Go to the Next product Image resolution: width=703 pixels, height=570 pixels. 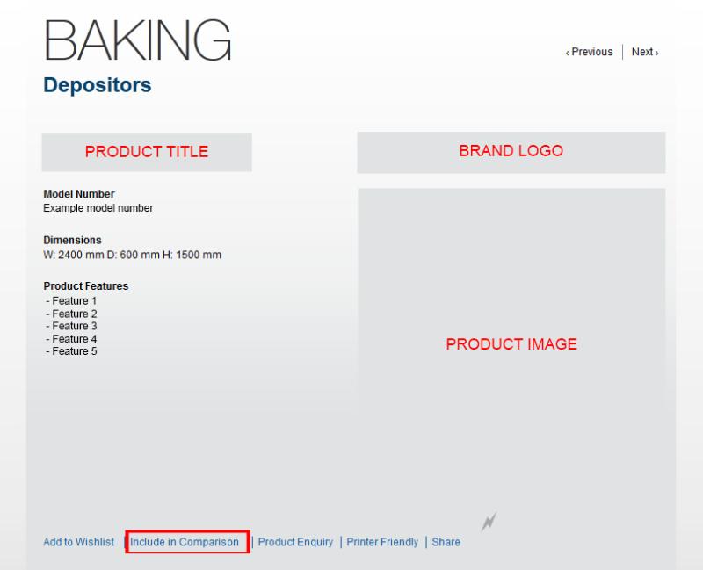(644, 52)
